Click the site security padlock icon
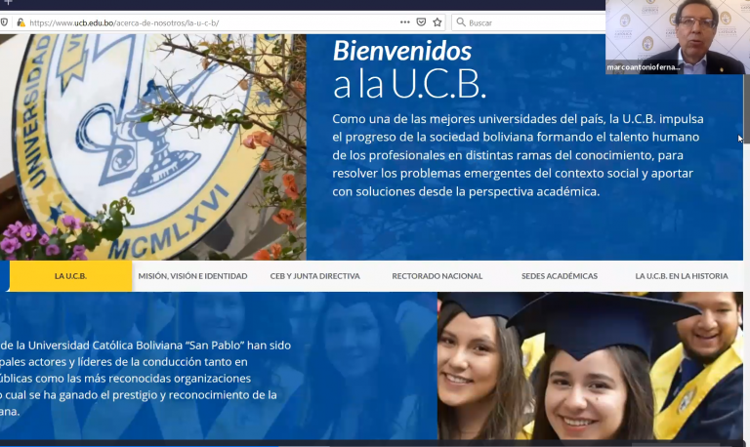Viewport: 750px width, 447px height. [x=21, y=21]
